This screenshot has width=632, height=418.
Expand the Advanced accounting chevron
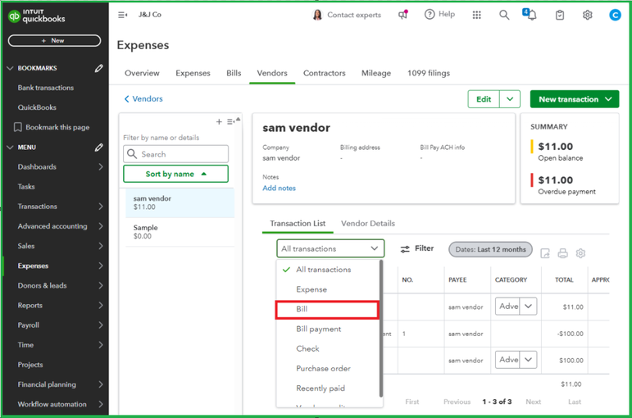pos(100,226)
